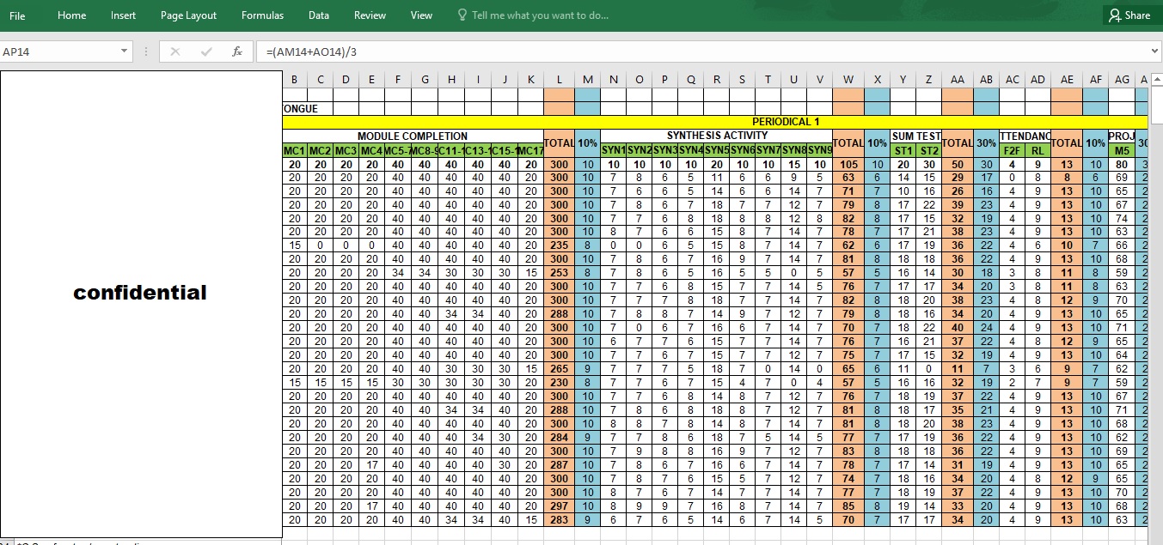This screenshot has height=545, width=1163.
Task: Select the total cell showing 284
Action: (x=559, y=437)
